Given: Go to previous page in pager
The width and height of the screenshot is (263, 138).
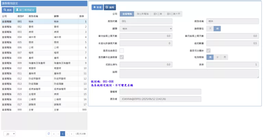Looking at the screenshot, I should (58, 134).
